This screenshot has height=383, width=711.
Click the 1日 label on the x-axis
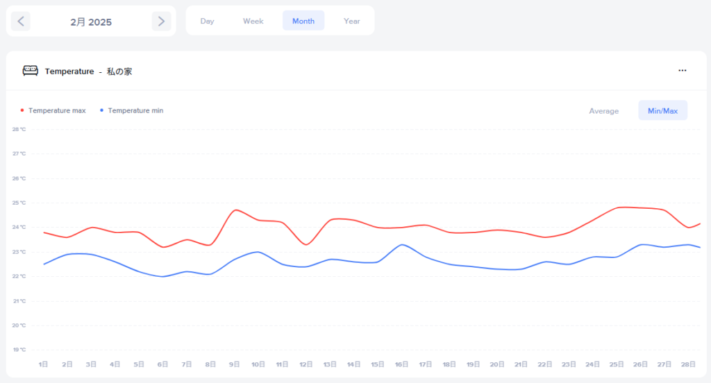click(44, 364)
